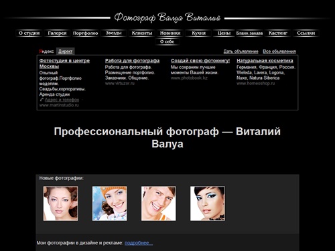Open the «Ссылки» links page

[306, 33]
